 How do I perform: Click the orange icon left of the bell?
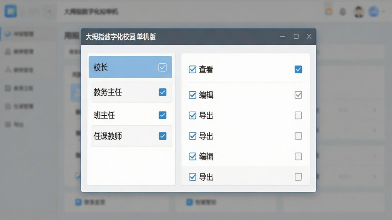coord(329,11)
